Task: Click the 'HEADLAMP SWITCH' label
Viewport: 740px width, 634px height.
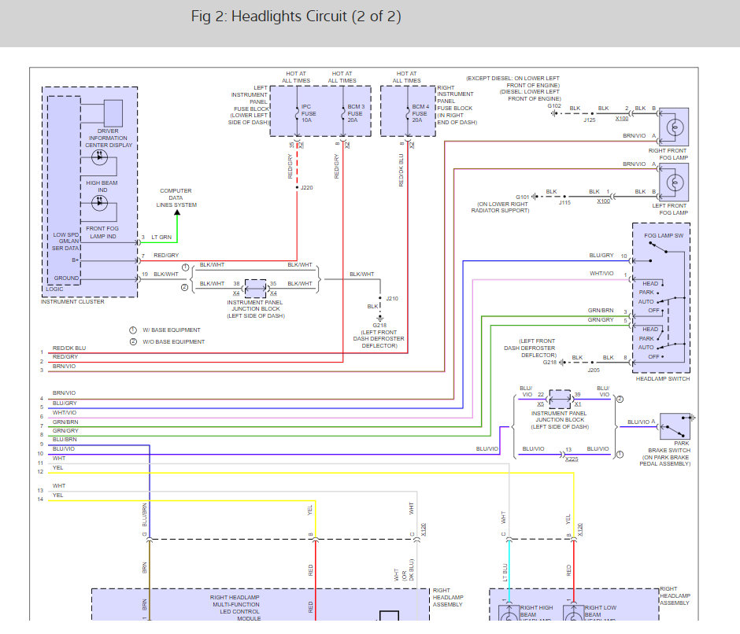Action: click(663, 379)
